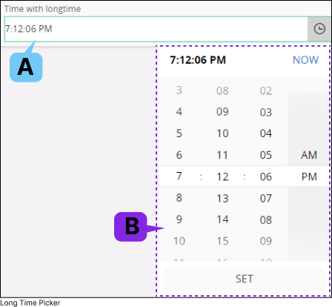Pick hour 9 from the hour list
Image resolution: width=332 pixels, height=307 pixels.
point(179,219)
